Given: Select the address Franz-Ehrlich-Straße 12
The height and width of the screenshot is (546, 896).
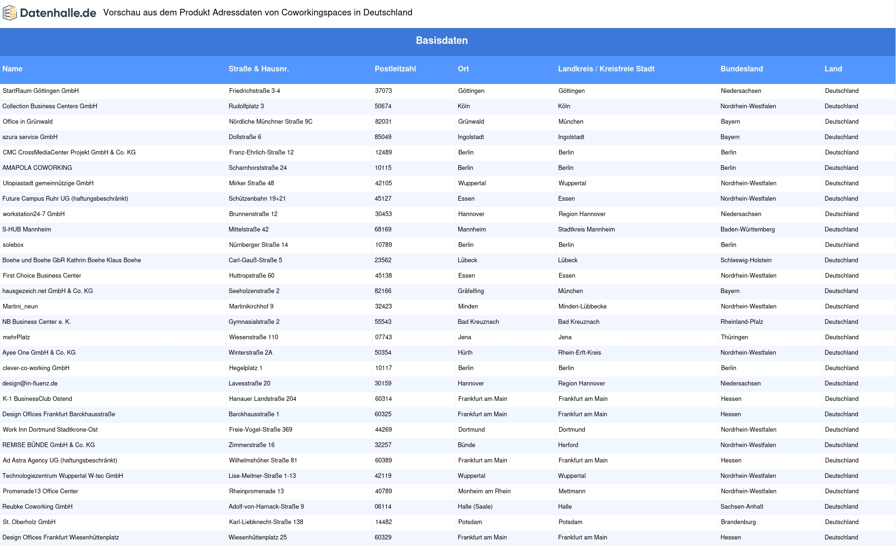Looking at the screenshot, I should (x=261, y=153).
